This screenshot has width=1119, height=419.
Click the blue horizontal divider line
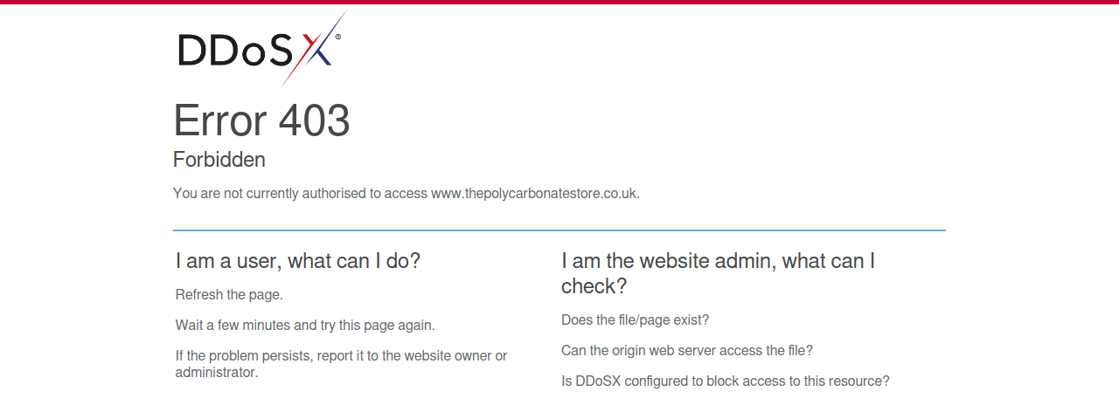pyautogui.click(x=559, y=230)
